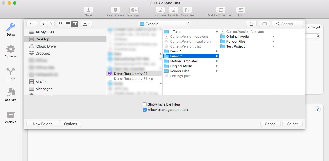The width and height of the screenshot is (329, 161).
Task: Open the Analyze section
Action: click(x=11, y=95)
